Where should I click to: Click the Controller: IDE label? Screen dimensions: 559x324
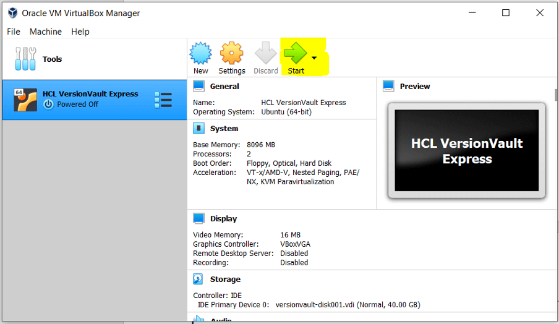coord(218,296)
